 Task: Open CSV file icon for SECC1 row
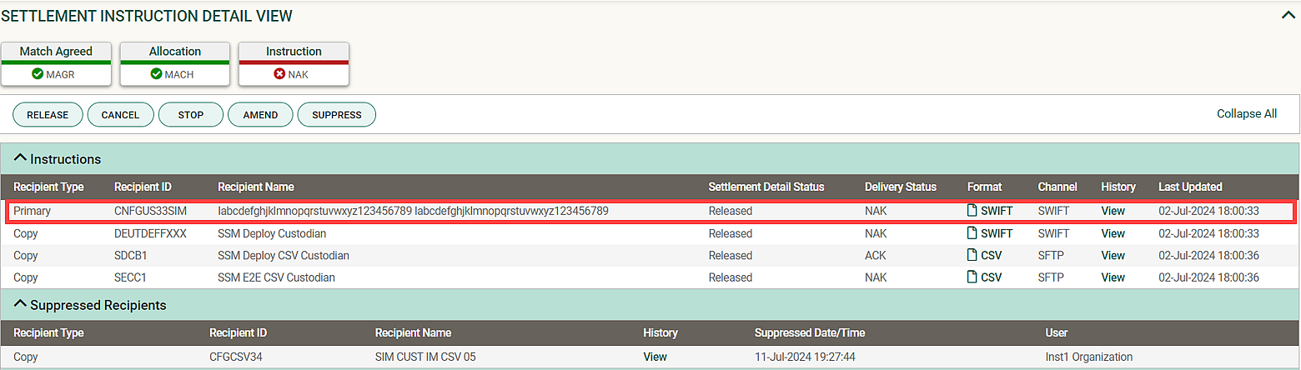click(972, 277)
